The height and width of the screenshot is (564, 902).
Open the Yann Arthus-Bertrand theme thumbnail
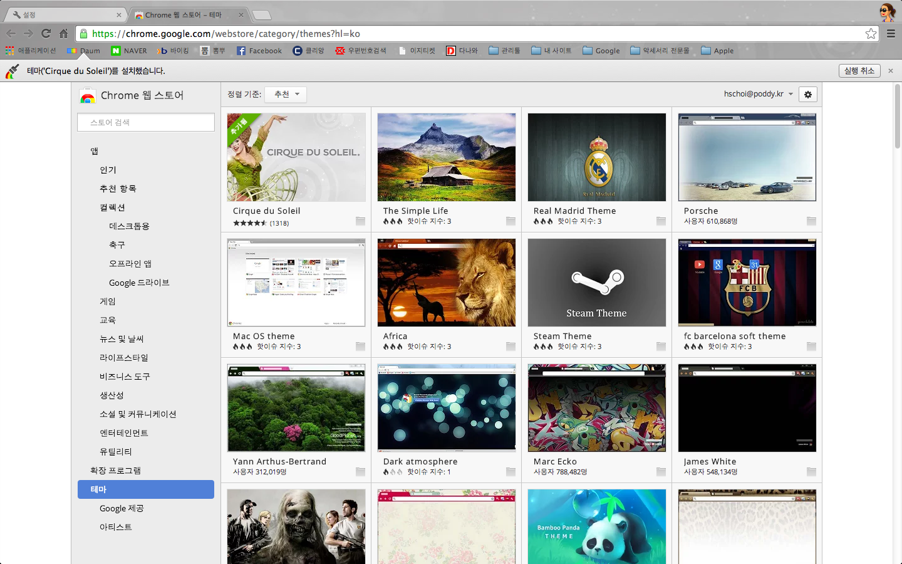pos(296,408)
